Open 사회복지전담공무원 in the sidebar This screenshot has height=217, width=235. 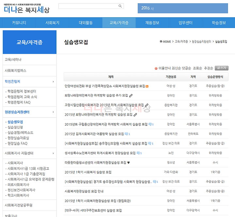tap(19, 205)
